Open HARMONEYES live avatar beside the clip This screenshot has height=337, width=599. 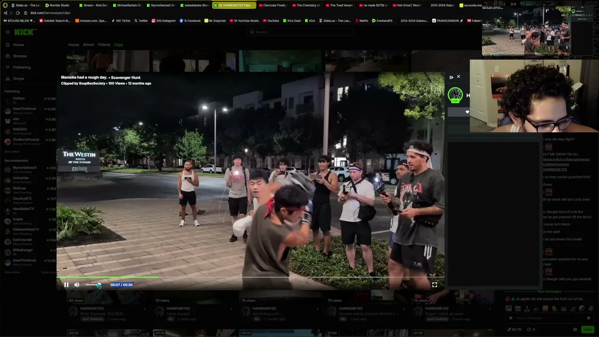point(455,95)
